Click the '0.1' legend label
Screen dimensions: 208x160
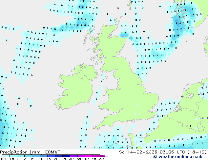4,159
